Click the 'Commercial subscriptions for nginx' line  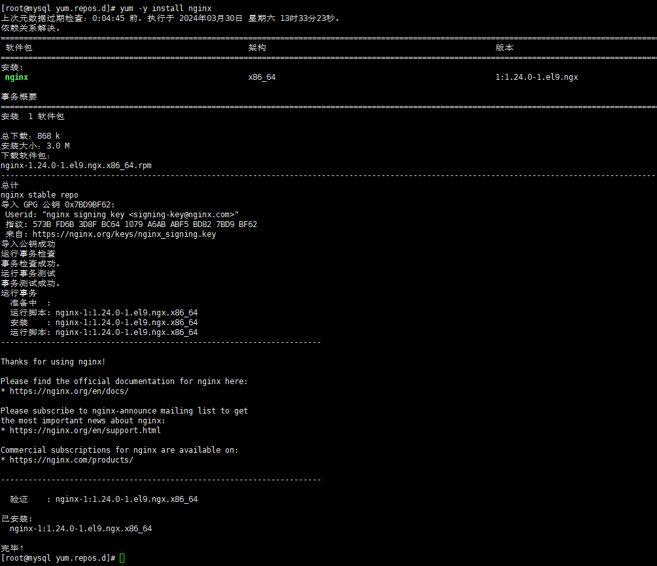pyautogui.click(x=119, y=450)
